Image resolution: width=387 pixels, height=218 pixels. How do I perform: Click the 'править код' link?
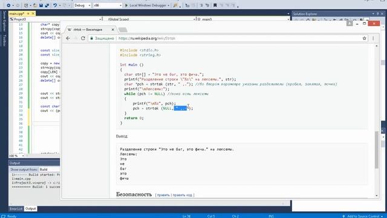pyautogui.click(x=182, y=195)
